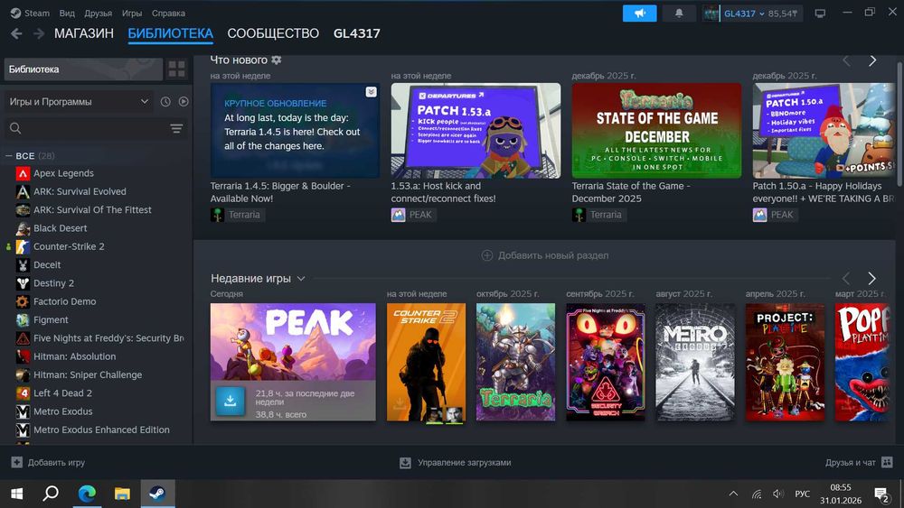This screenshot has width=904, height=508.
Task: Select Counter-Strike 2 cover in recent games
Action: pyautogui.click(x=426, y=362)
